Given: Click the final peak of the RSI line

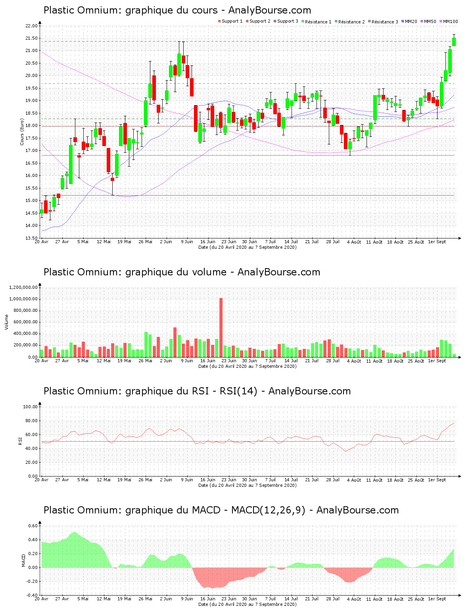Looking at the screenshot, I should [x=454, y=423].
